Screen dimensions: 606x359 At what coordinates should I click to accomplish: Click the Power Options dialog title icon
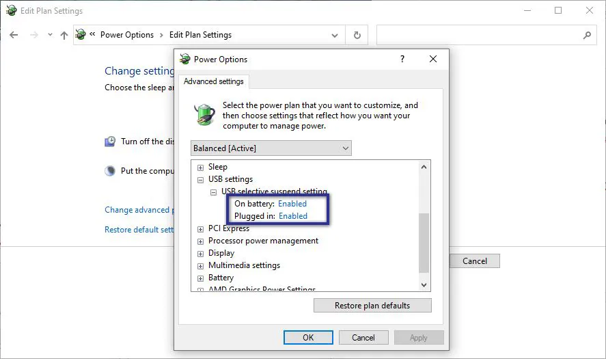(x=185, y=59)
